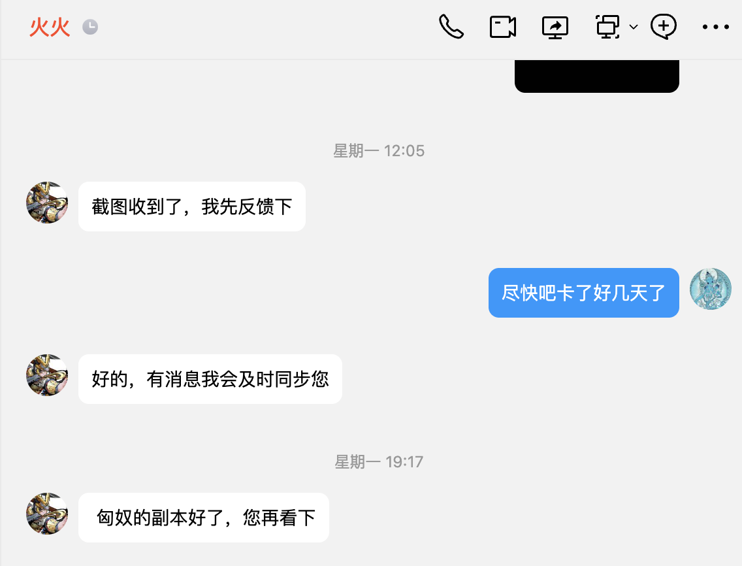742x566 pixels.
Task: Select the message 截图收到了，我先反馈下
Action: point(191,207)
